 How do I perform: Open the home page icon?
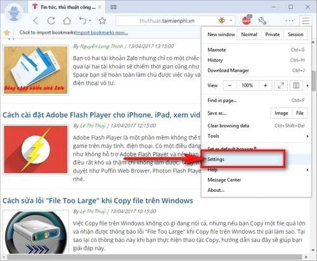[67, 21]
